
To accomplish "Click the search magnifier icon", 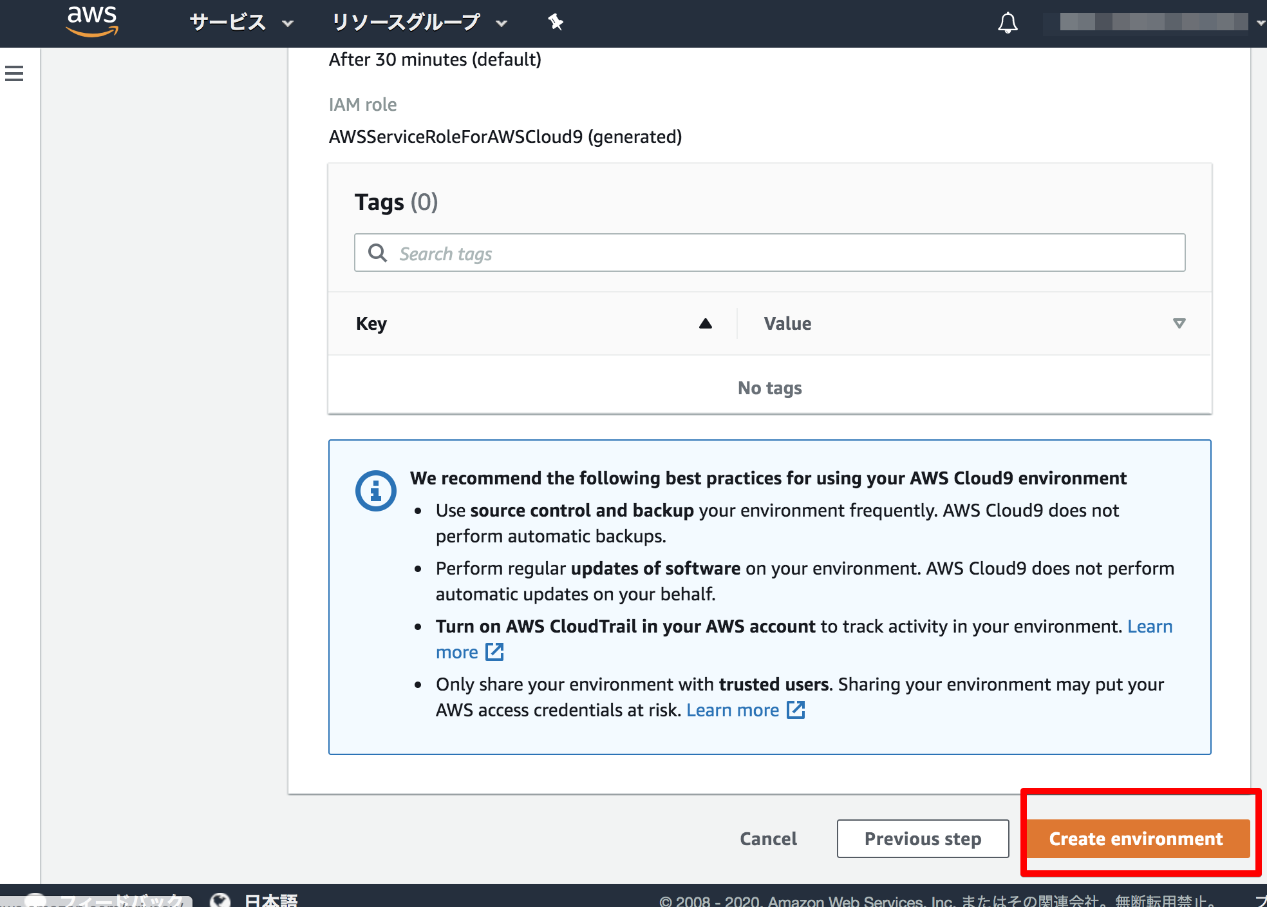I will coord(377,253).
